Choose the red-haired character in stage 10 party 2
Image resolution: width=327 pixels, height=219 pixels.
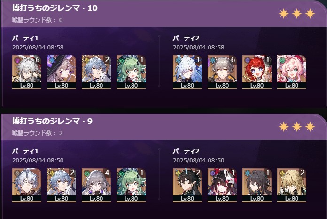tap(257, 72)
